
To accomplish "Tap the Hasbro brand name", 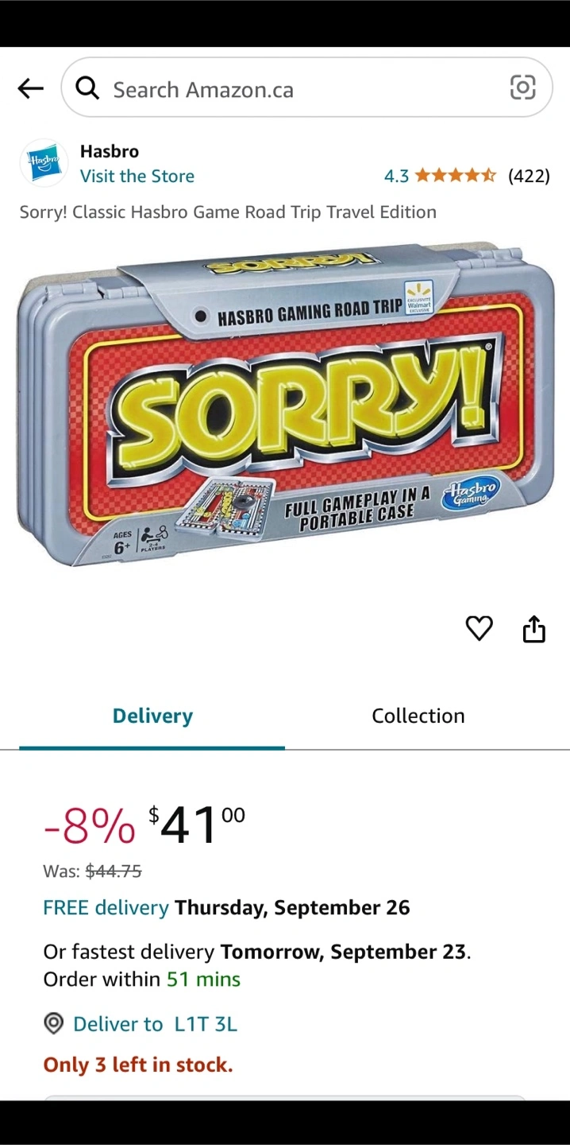I will click(110, 151).
